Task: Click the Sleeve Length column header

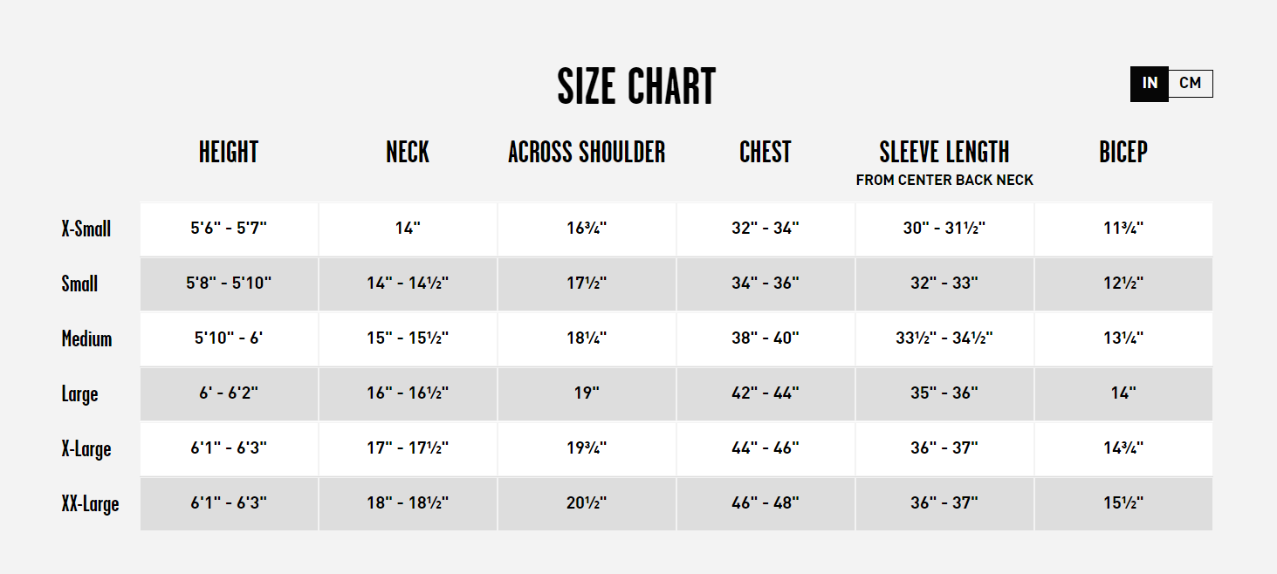Action: tap(944, 153)
